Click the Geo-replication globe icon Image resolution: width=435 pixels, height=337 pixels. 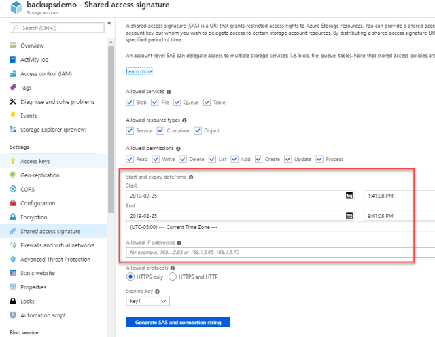(x=12, y=175)
